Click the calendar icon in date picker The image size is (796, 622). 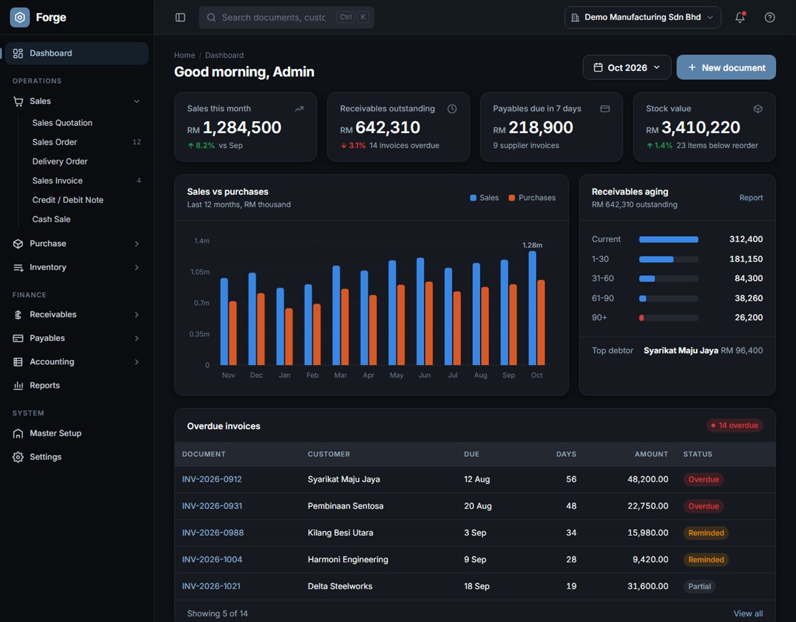(598, 68)
